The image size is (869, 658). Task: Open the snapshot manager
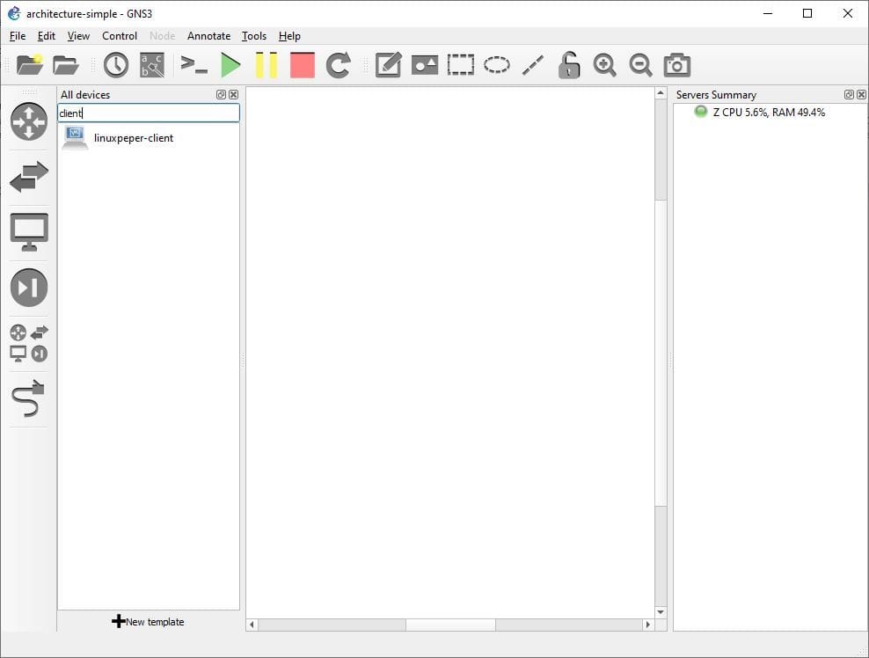coord(114,64)
